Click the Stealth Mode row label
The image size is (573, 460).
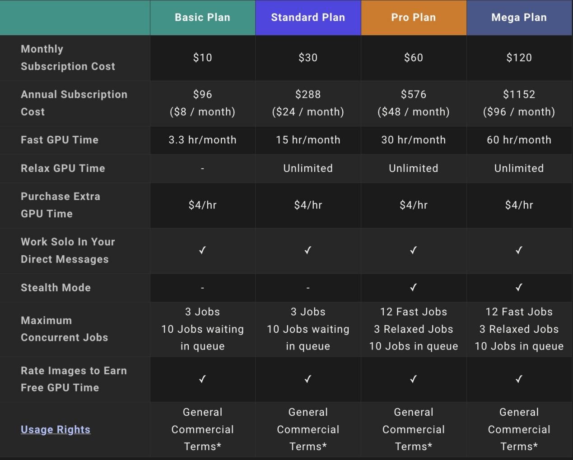pos(56,288)
